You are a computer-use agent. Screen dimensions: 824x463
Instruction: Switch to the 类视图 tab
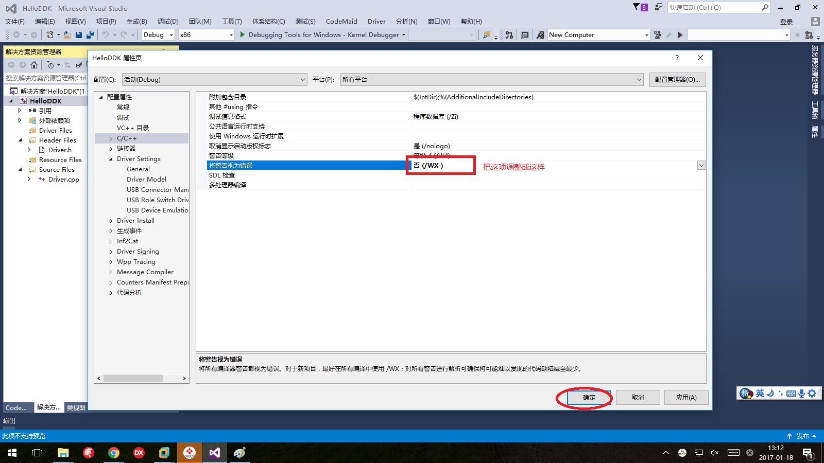[76, 407]
